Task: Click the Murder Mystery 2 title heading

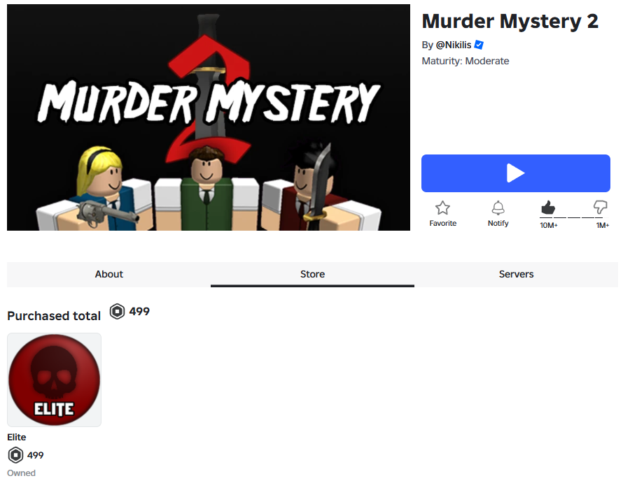Action: (x=510, y=21)
